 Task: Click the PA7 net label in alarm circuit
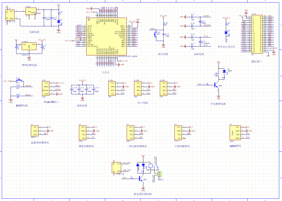pos(200,84)
